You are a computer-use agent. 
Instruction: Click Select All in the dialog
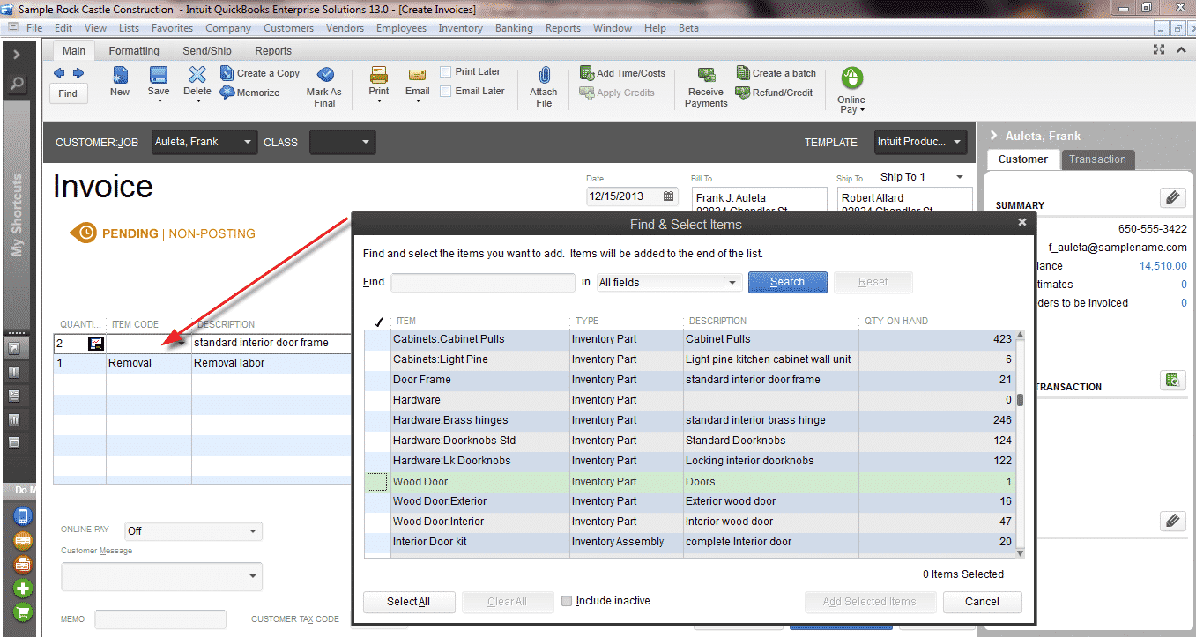pos(408,602)
